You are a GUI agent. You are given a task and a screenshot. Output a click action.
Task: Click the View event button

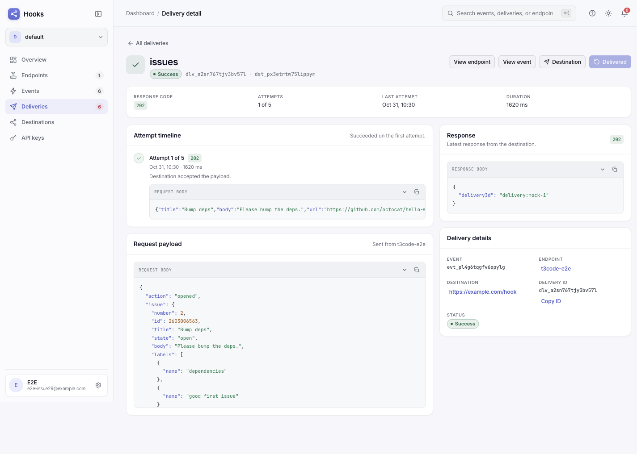point(517,62)
